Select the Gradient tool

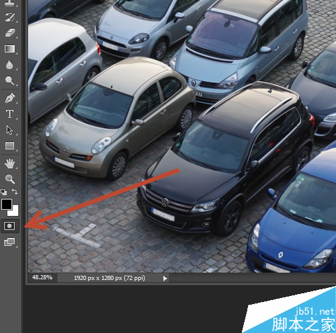[9, 48]
